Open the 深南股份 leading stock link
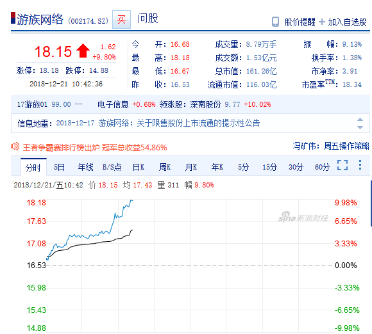The image size is (372, 334). [205, 104]
